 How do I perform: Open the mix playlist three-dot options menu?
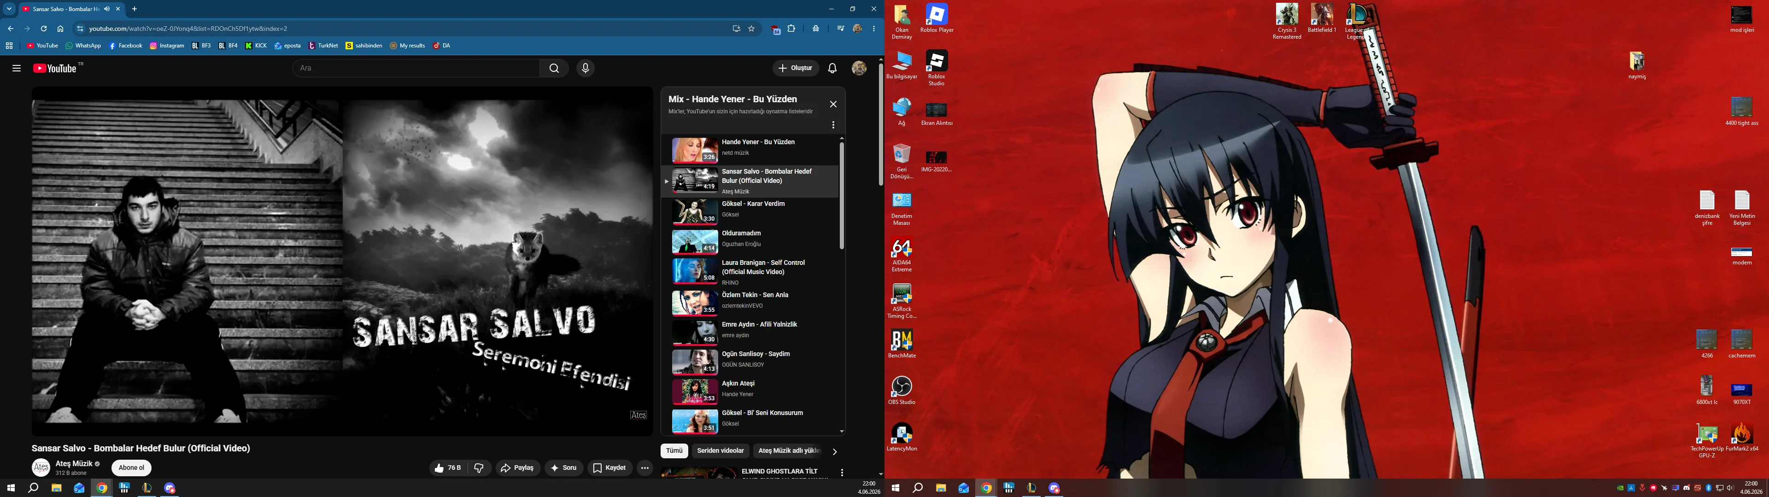click(x=833, y=125)
